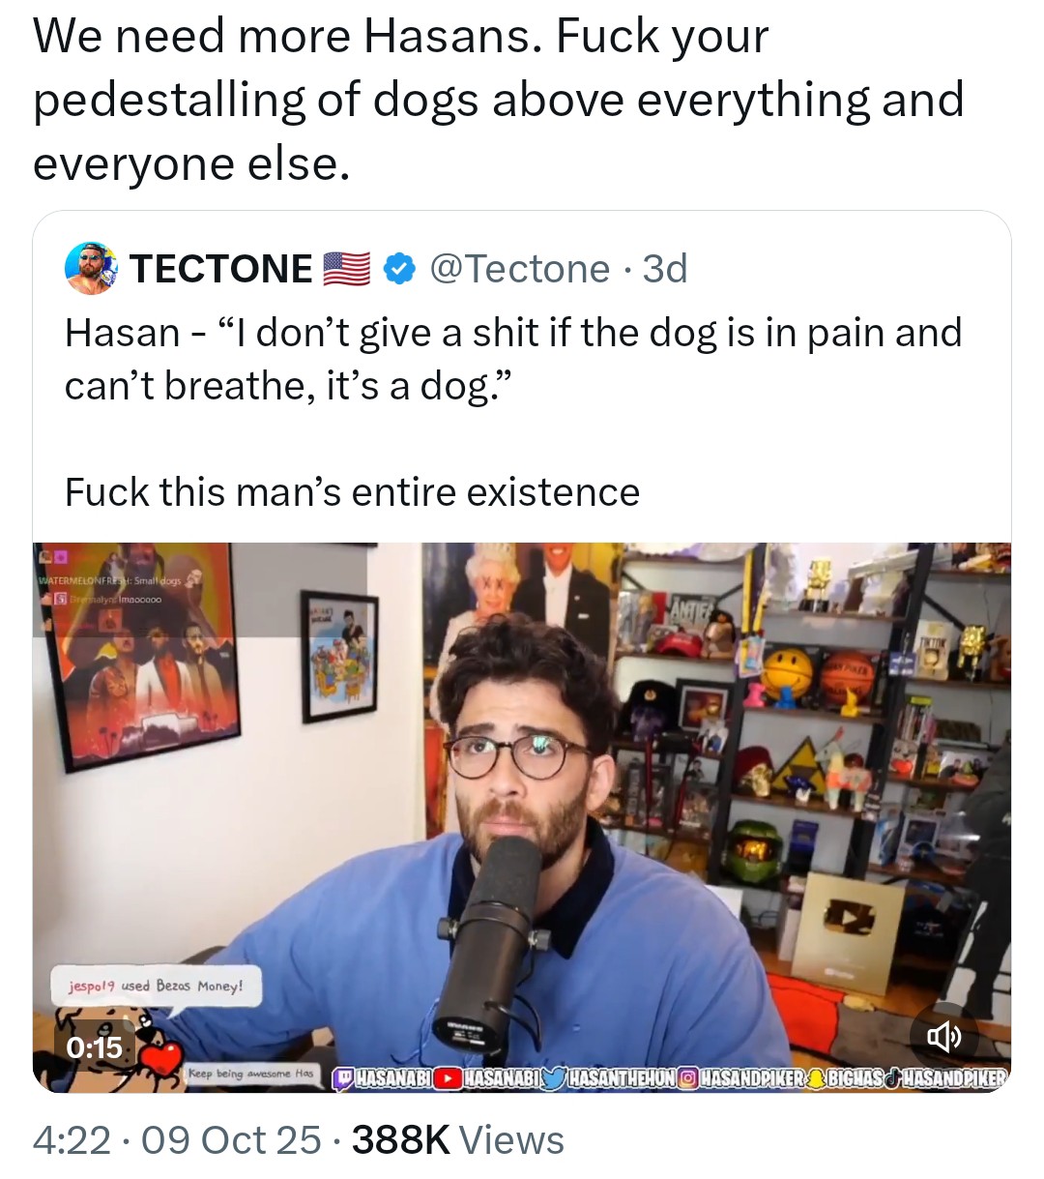Open the @Tectone handle link
This screenshot has width=1044, height=1179.
tap(519, 269)
